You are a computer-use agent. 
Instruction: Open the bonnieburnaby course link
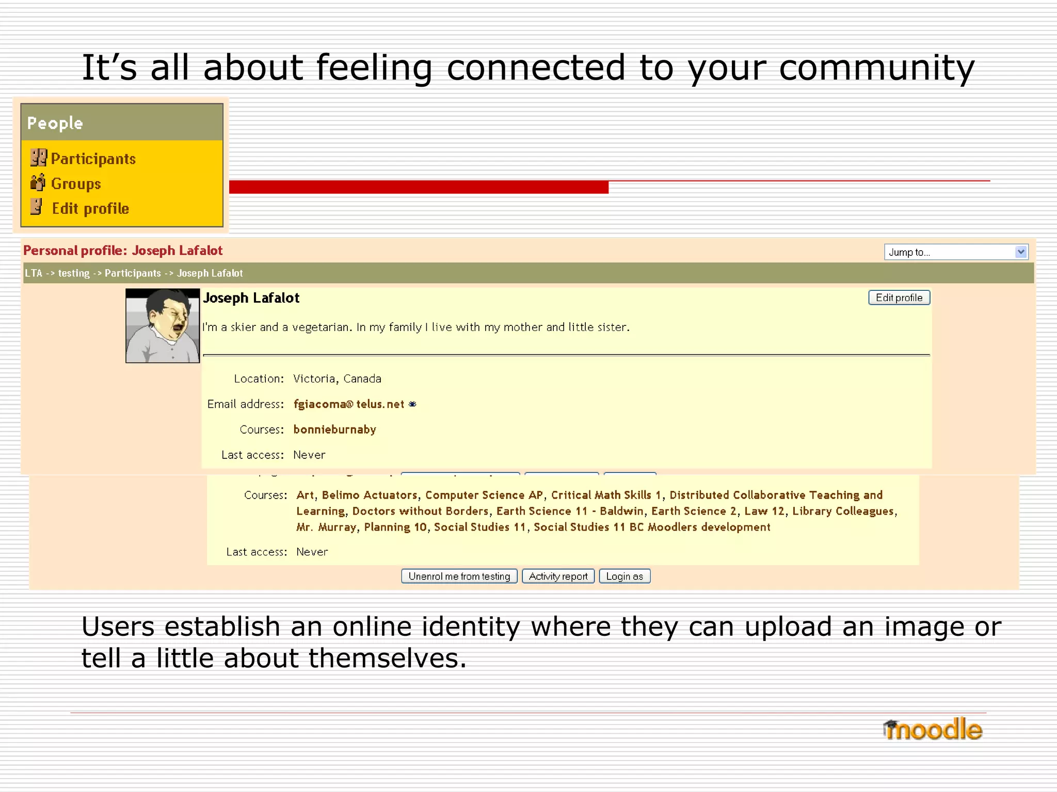[x=335, y=430]
